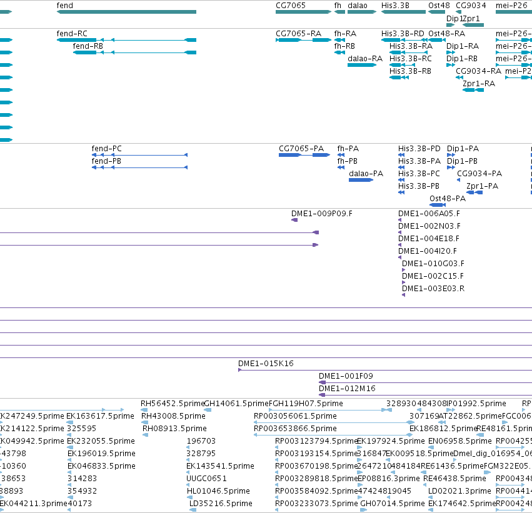Click the RP003653866.5prime EST label
This screenshot has width=532, height=513.
[x=295, y=429]
